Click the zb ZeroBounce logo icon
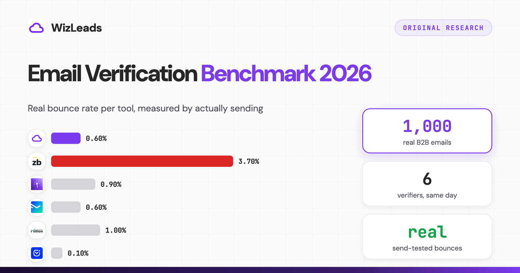520x273 pixels. 37,161
